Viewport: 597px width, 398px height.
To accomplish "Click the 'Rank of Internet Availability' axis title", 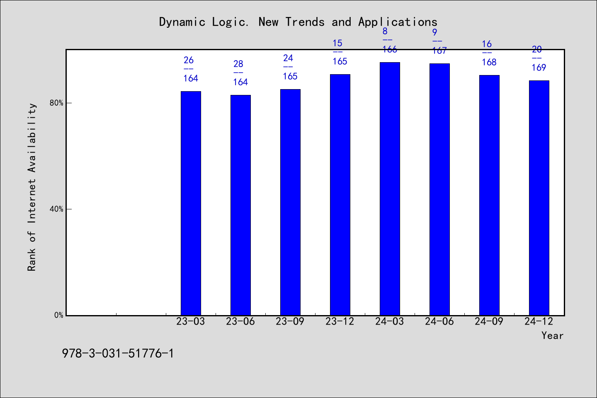I will tap(32, 187).
